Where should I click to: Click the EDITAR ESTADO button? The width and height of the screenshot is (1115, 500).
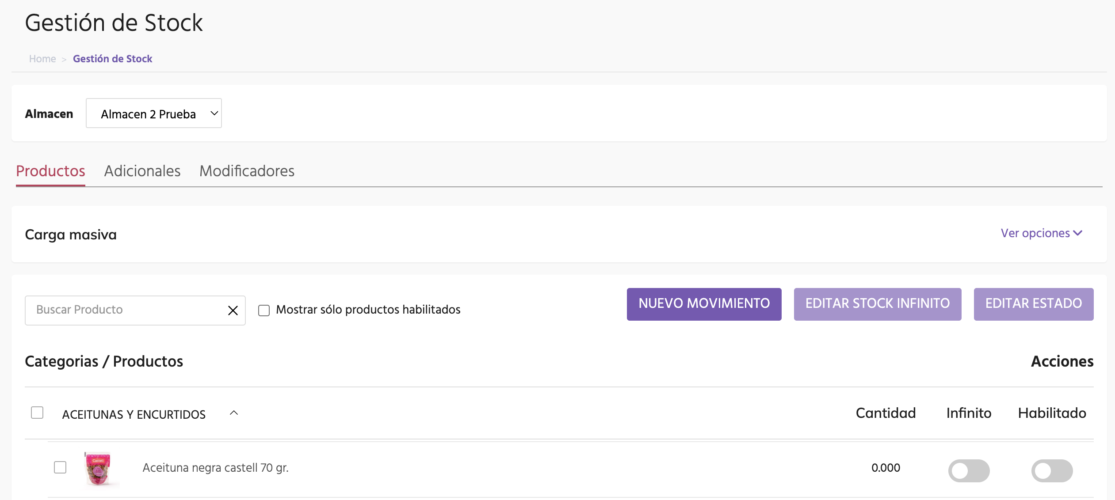pyautogui.click(x=1033, y=304)
